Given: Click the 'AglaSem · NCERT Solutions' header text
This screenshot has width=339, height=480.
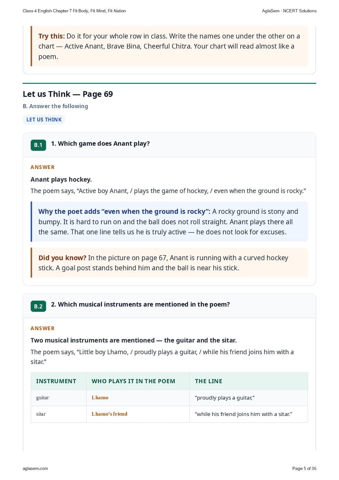Looking at the screenshot, I should coord(289,11).
